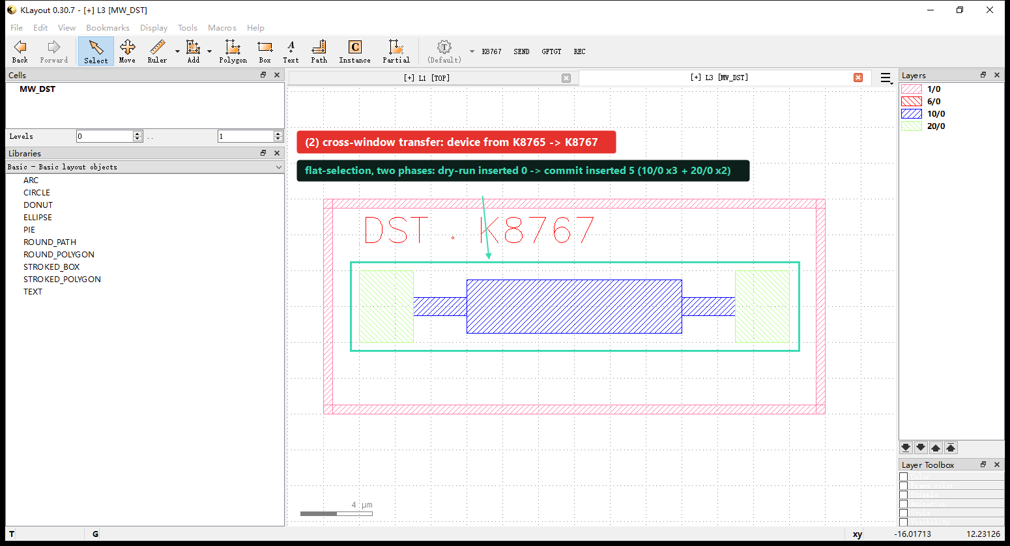Choose the Partial edit tool

[396, 51]
